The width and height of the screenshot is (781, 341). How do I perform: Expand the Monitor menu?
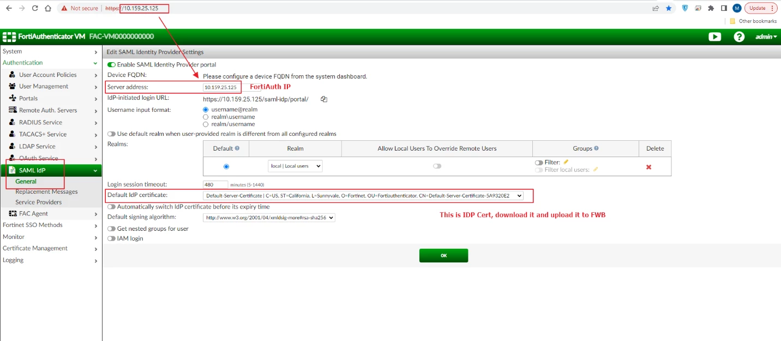(50, 237)
